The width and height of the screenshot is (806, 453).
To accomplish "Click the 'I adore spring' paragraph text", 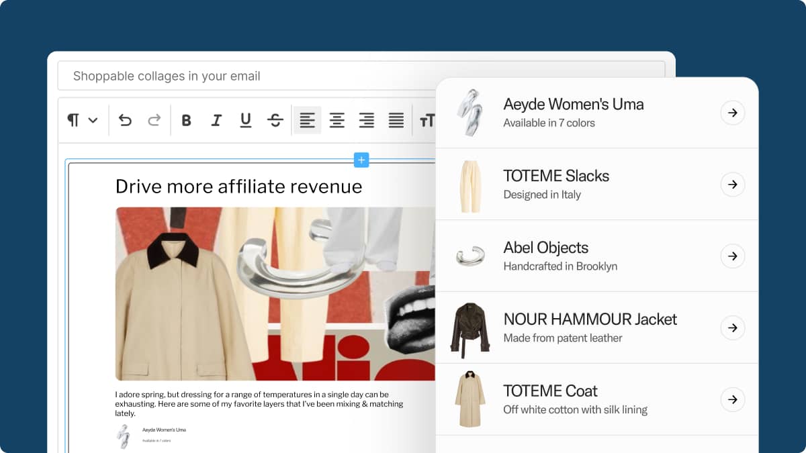I will pyautogui.click(x=259, y=404).
